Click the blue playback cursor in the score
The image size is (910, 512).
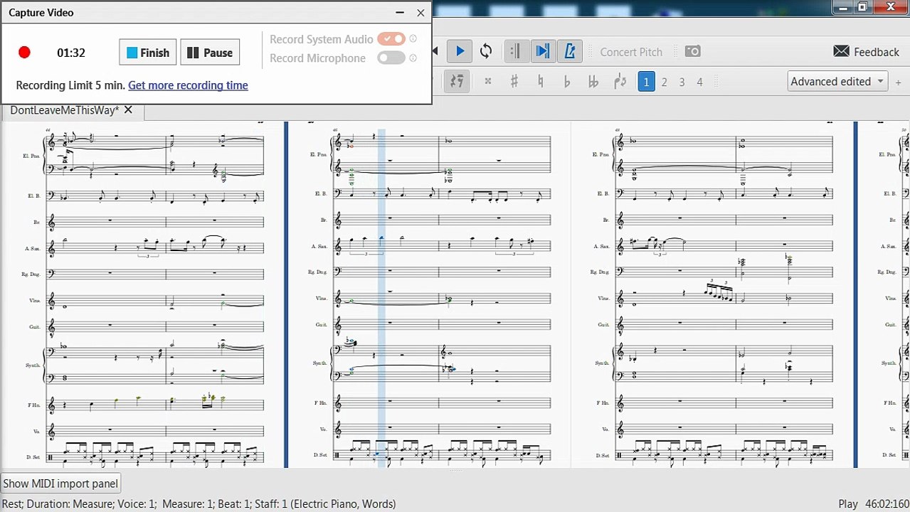click(381, 297)
